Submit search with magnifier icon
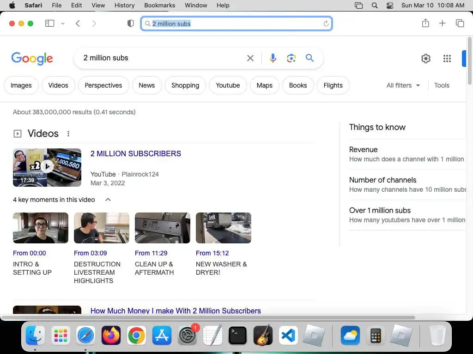 click(x=309, y=58)
